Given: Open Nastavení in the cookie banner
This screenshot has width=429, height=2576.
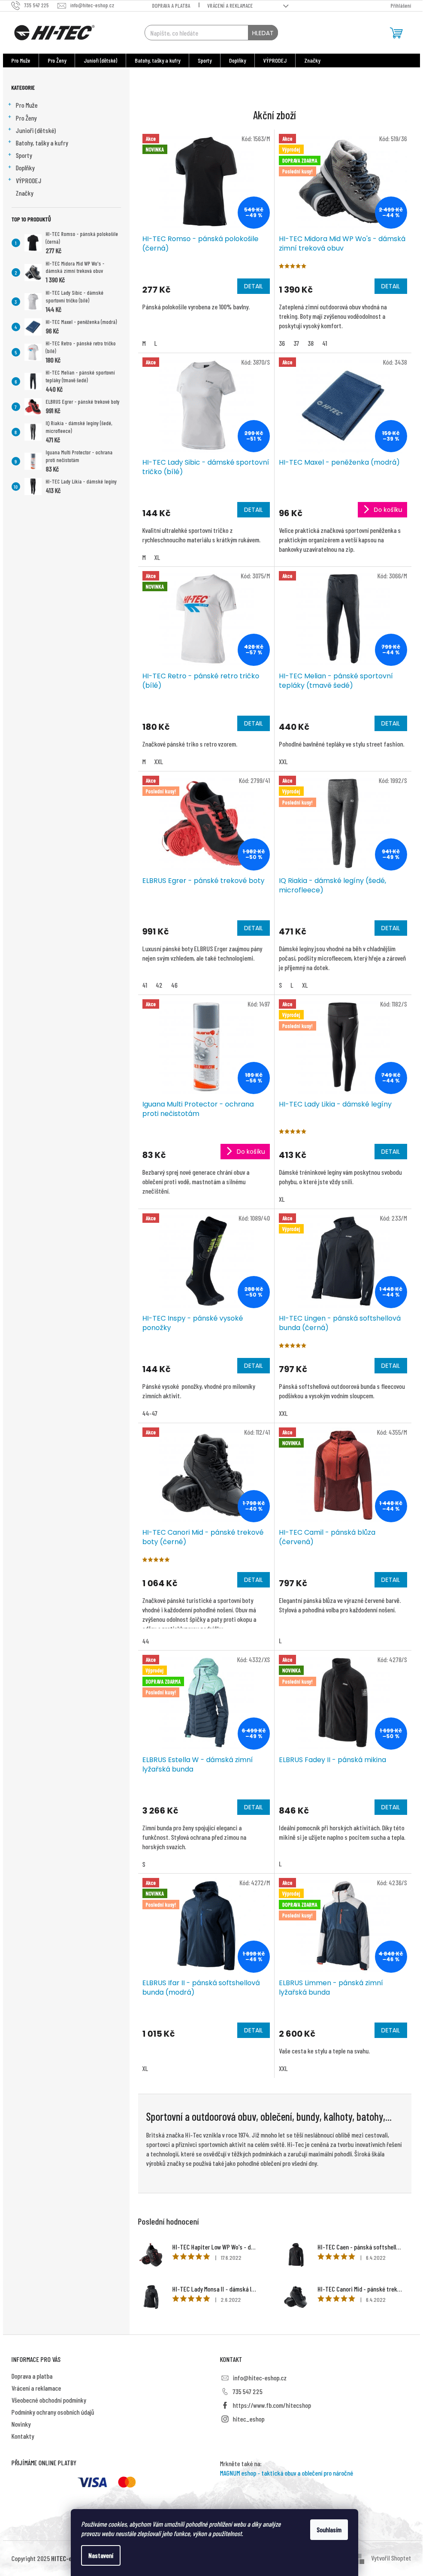Looking at the screenshot, I should coord(101,2555).
